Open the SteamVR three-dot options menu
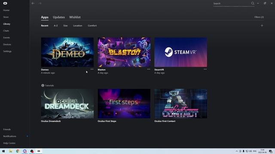 [205, 69]
